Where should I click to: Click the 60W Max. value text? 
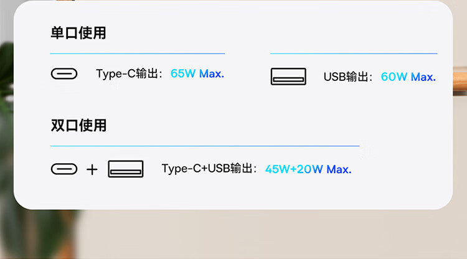pyautogui.click(x=408, y=77)
